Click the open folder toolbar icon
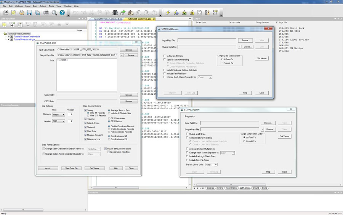The height and width of the screenshot is (215, 343). 21,13
